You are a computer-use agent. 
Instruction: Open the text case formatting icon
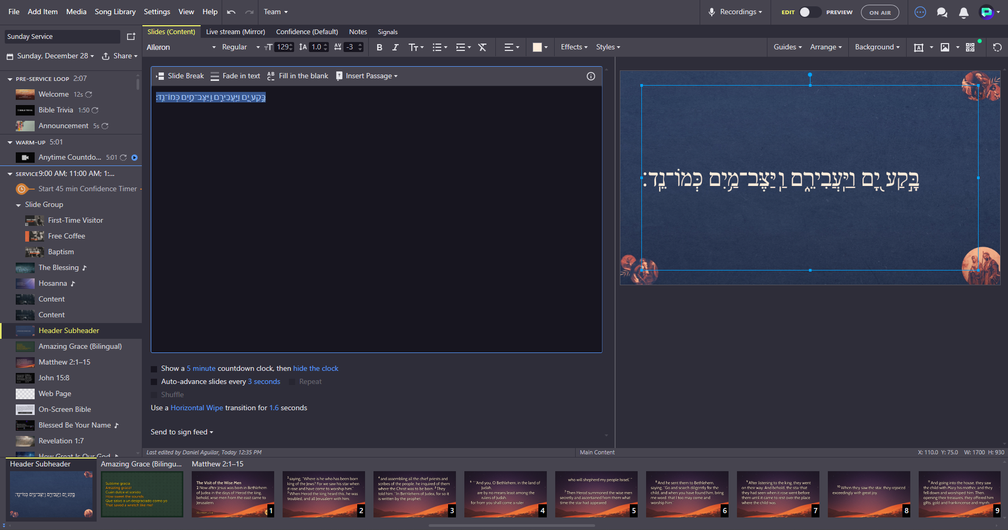416,47
